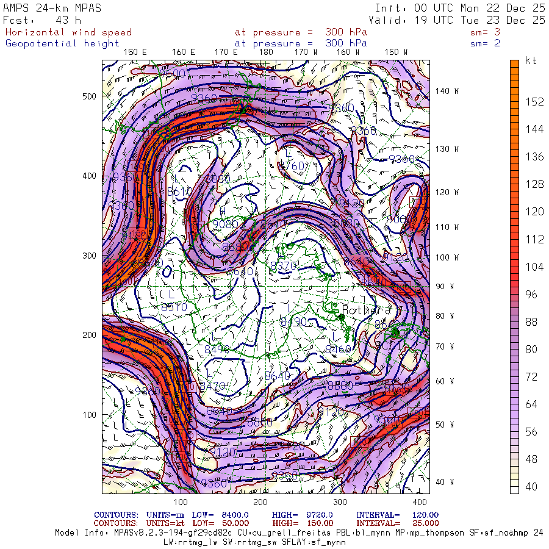Image resolution: width=549 pixels, height=549 pixels.
Task: Click the red "at pressure = 300 hPa" text
Action: coord(301,32)
